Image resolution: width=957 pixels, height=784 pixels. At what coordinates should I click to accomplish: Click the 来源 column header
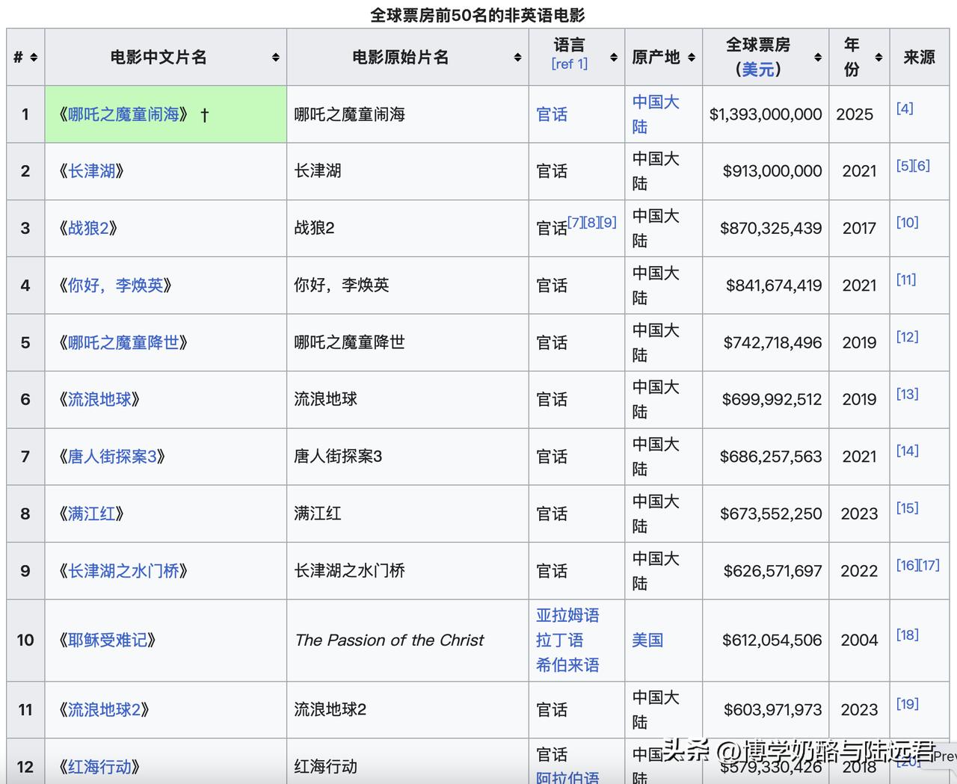(919, 57)
